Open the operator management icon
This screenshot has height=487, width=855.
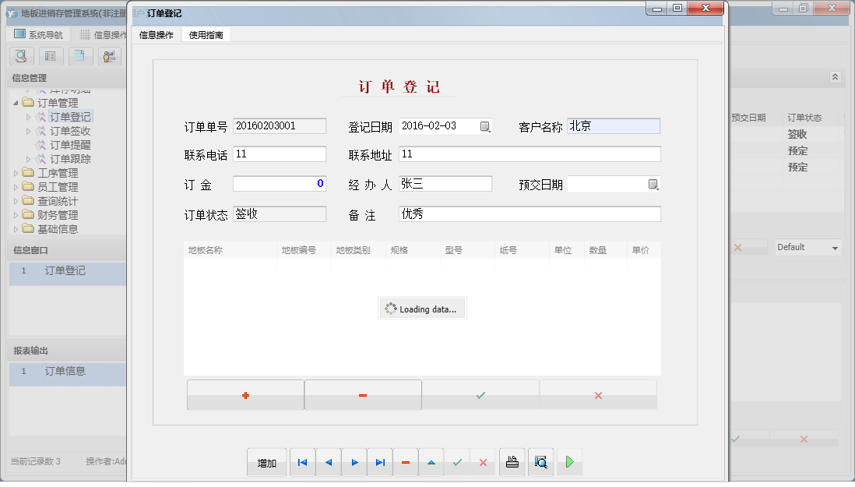109,56
